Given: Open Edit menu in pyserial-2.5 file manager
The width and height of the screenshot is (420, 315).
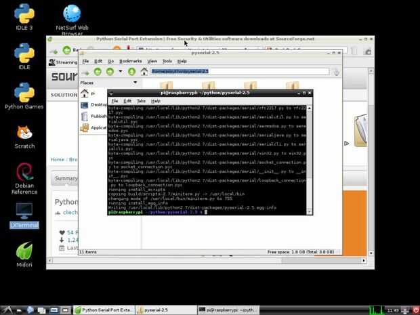Looking at the screenshot, I should 98,62.
